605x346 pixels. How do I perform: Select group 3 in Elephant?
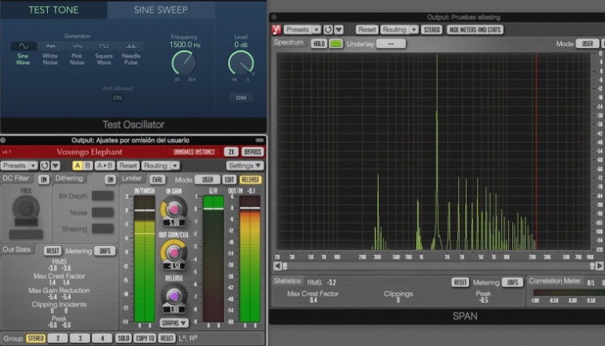tap(80, 338)
